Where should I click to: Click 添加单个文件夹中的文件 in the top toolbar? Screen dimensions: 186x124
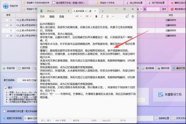click(36, 3)
